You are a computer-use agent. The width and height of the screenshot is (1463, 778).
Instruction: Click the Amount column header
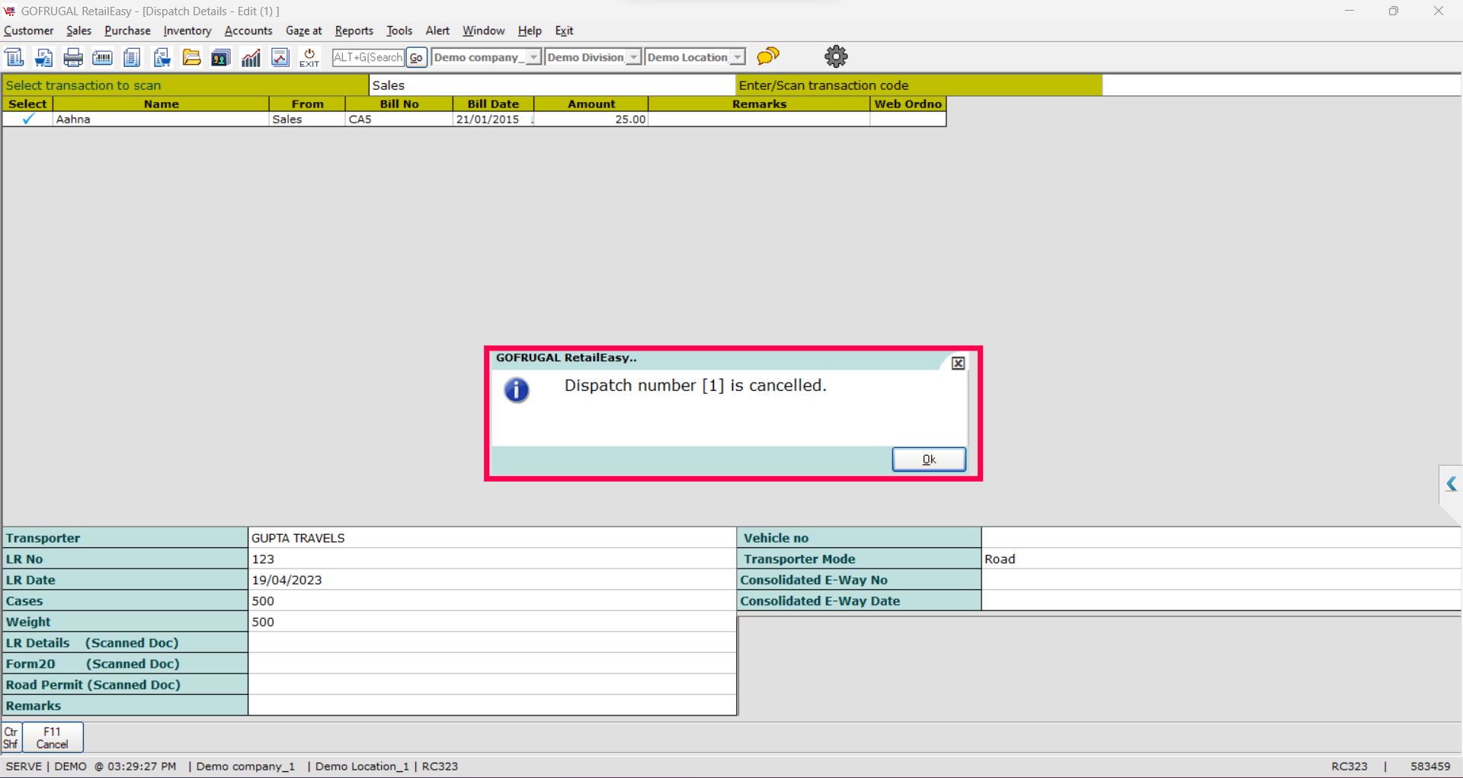tap(591, 104)
